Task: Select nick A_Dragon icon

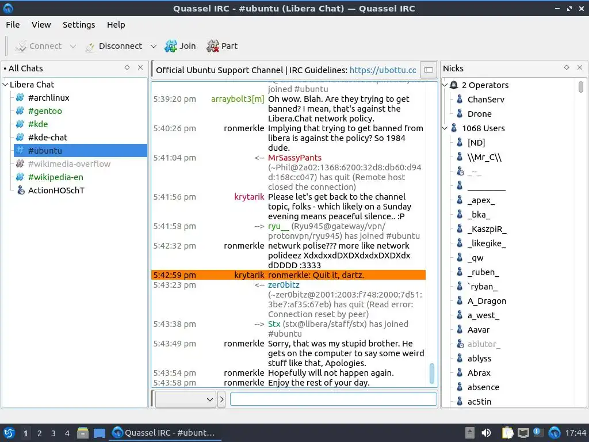Action: (460, 301)
